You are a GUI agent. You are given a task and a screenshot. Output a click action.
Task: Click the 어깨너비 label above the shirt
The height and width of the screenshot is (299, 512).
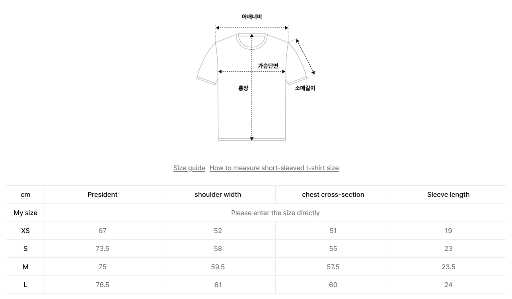click(x=252, y=17)
